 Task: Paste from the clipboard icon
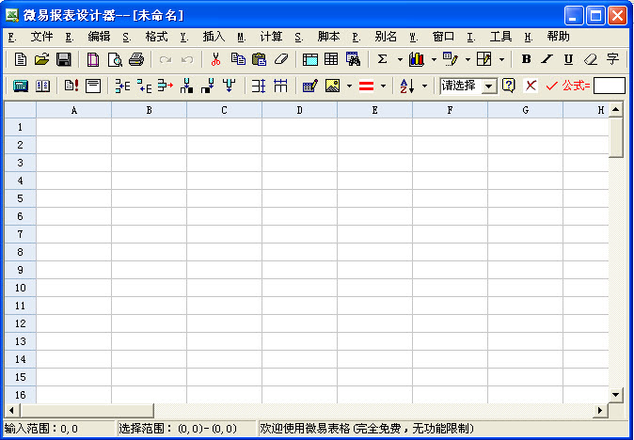pos(260,59)
